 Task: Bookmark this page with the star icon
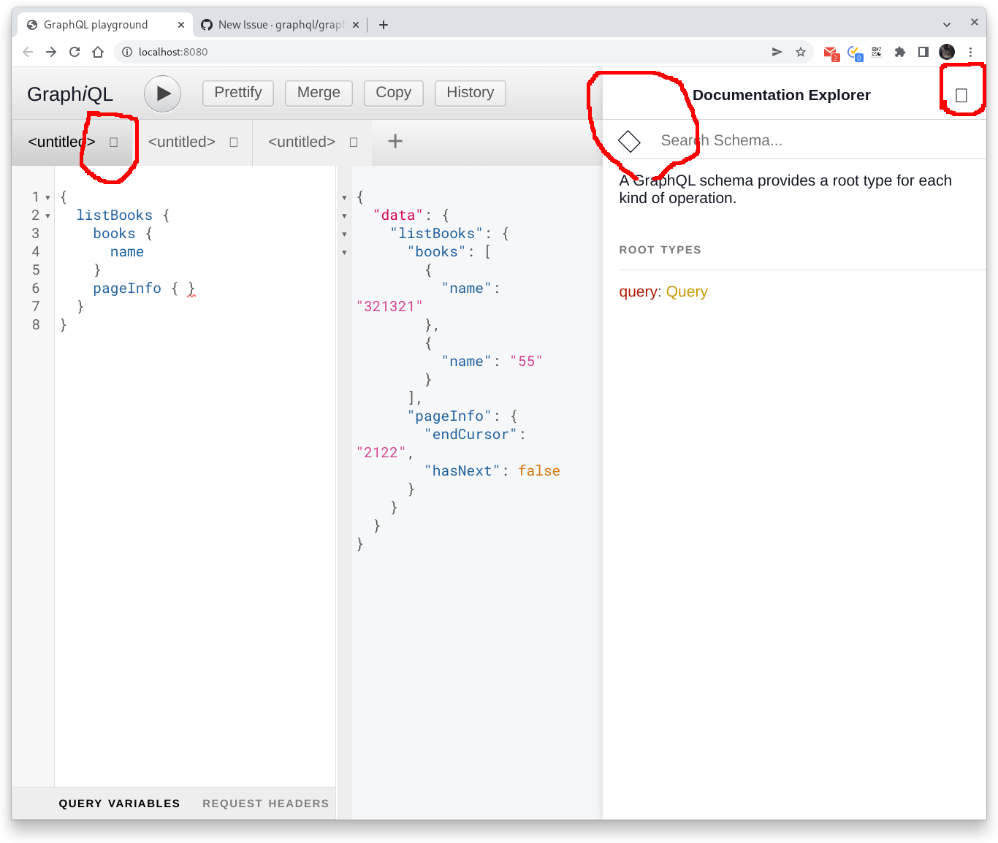(x=801, y=52)
